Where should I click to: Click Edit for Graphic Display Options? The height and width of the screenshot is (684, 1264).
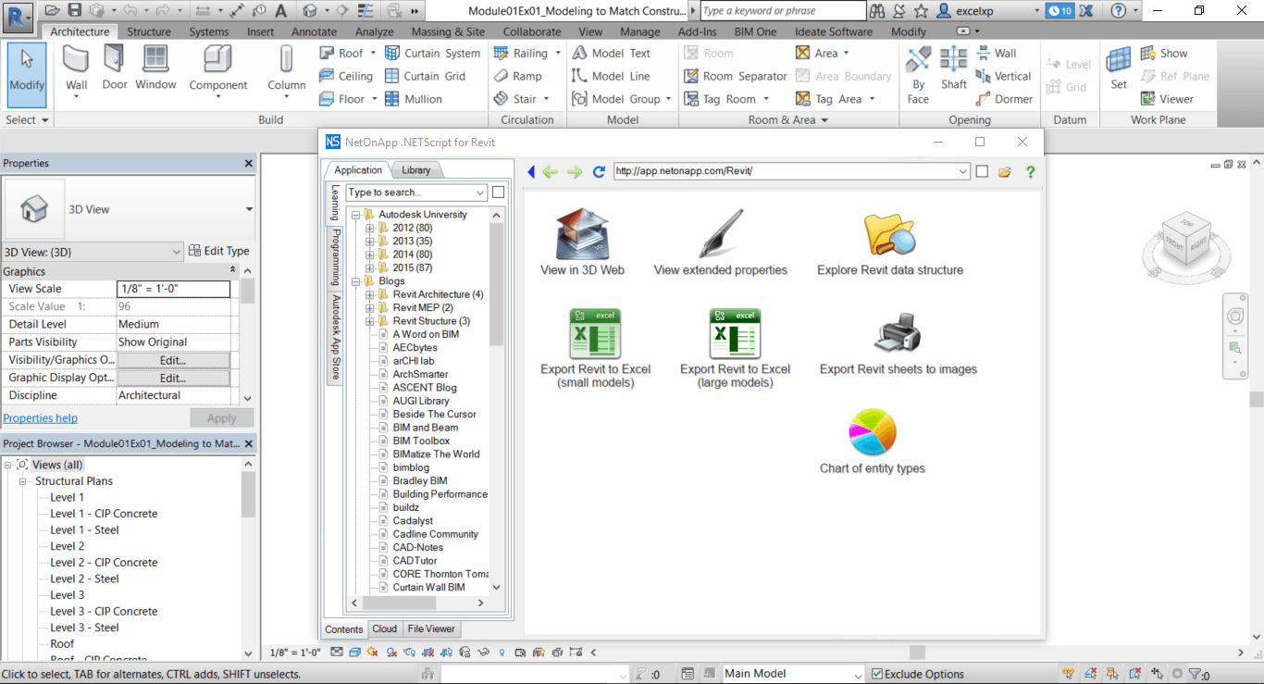pos(173,378)
